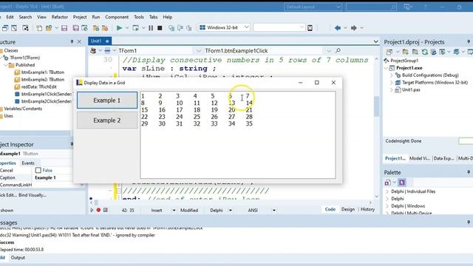Click the Add to Project icon in Projects panel
The image size is (473, 266).
(405, 52)
